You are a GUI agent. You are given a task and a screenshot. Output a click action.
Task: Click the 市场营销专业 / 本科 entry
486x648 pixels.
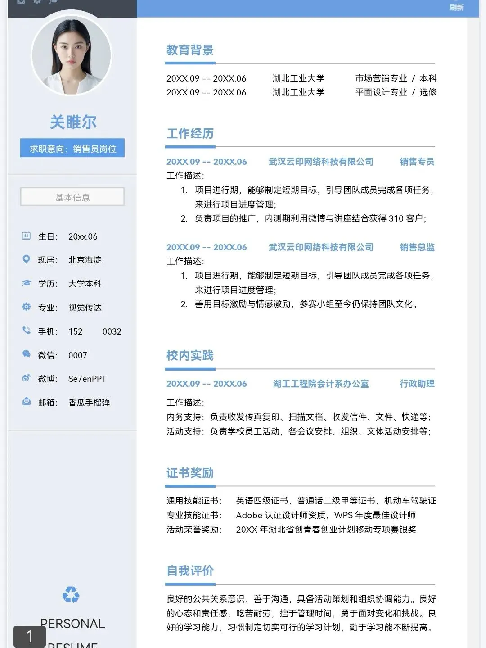click(x=396, y=78)
